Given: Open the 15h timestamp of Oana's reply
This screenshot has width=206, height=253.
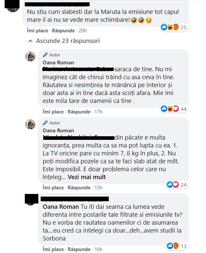Looking at the screenshot, I should pyautogui.click(x=98, y=188).
